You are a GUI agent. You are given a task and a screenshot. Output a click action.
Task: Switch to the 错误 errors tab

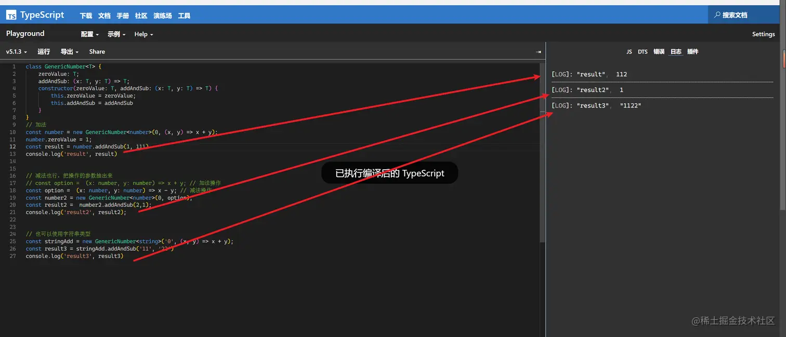(659, 52)
